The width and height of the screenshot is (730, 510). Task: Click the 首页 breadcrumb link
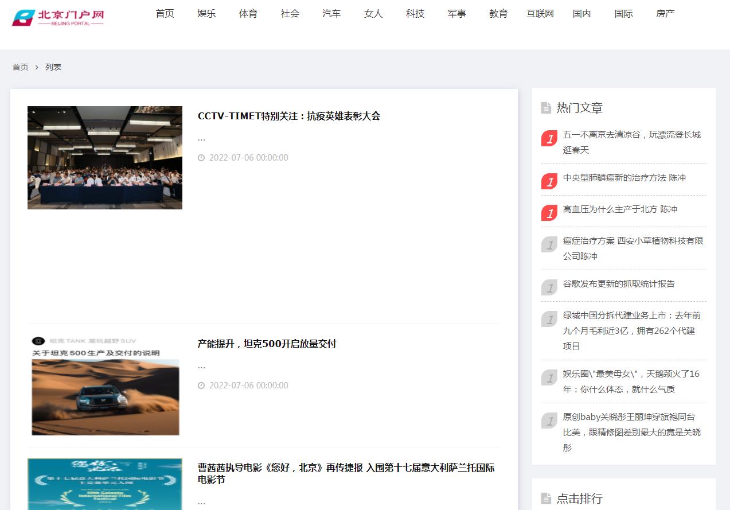click(21, 67)
